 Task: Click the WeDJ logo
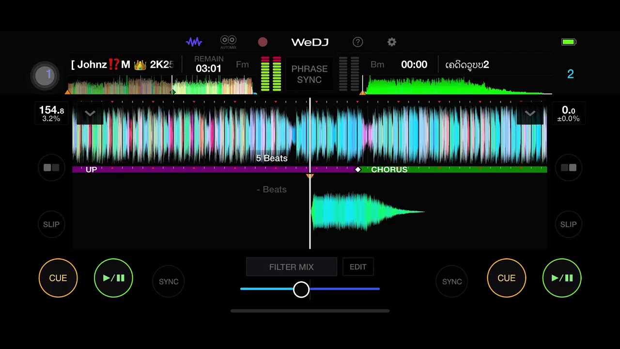coord(310,42)
